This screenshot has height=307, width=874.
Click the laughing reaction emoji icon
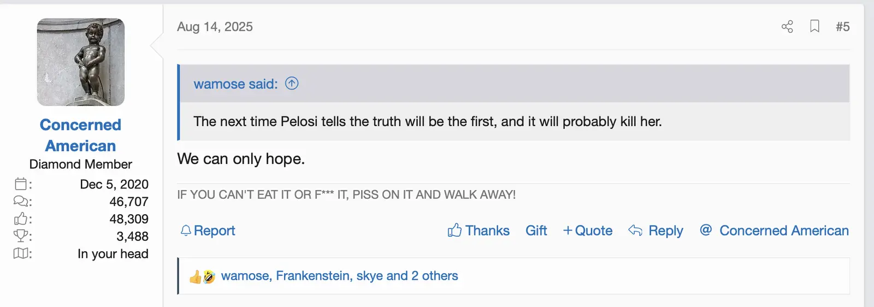pyautogui.click(x=209, y=277)
